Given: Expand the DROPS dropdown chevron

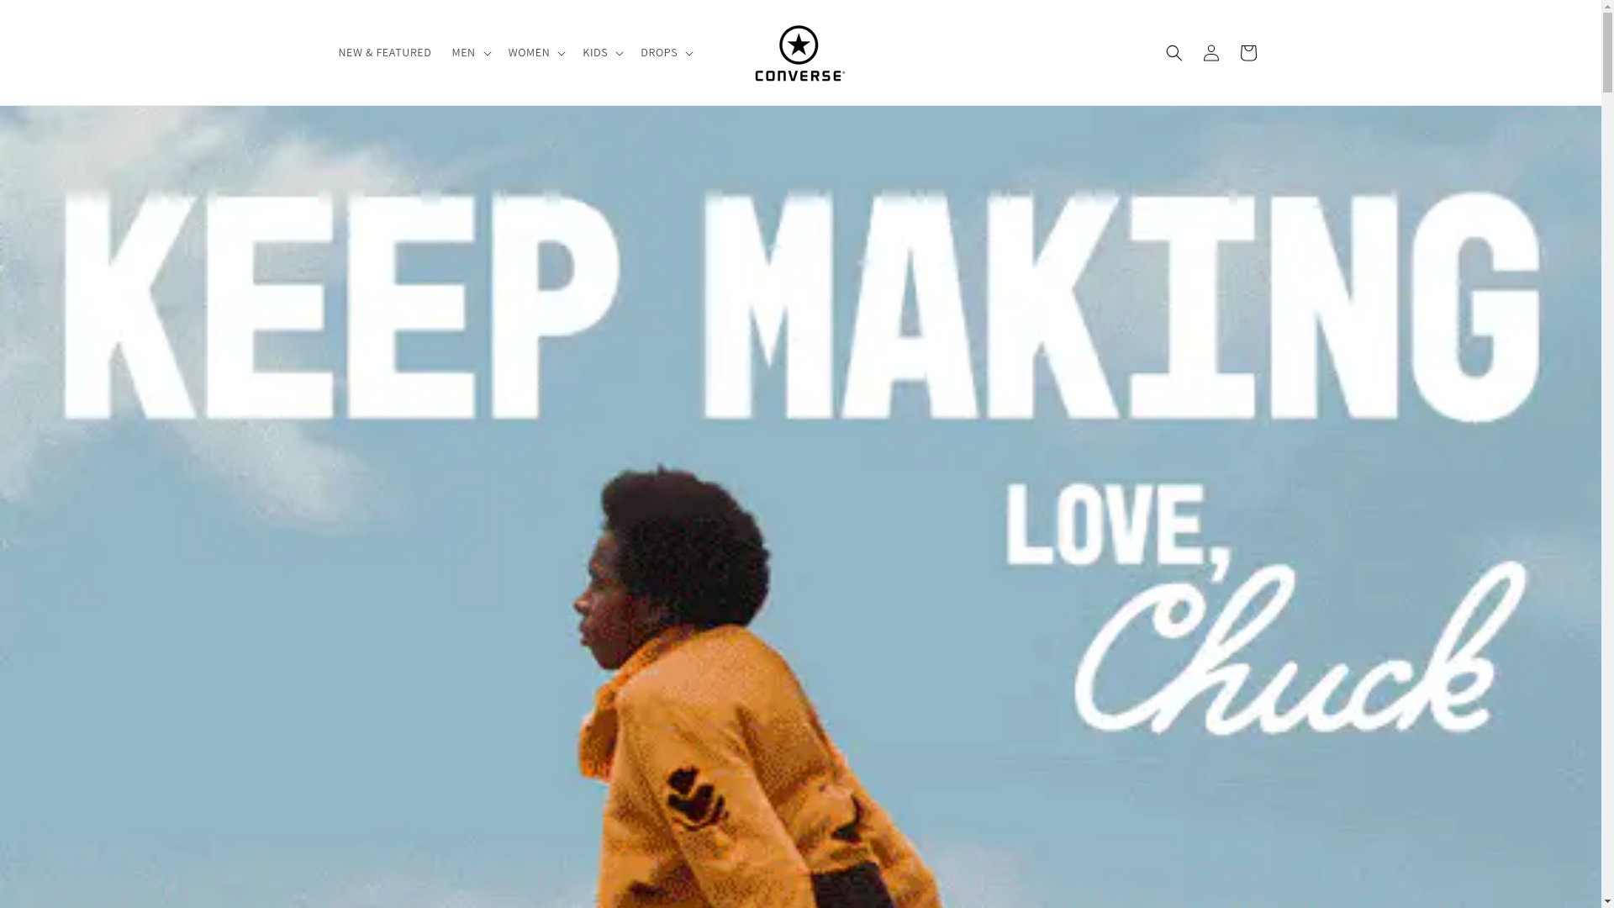Looking at the screenshot, I should [688, 53].
